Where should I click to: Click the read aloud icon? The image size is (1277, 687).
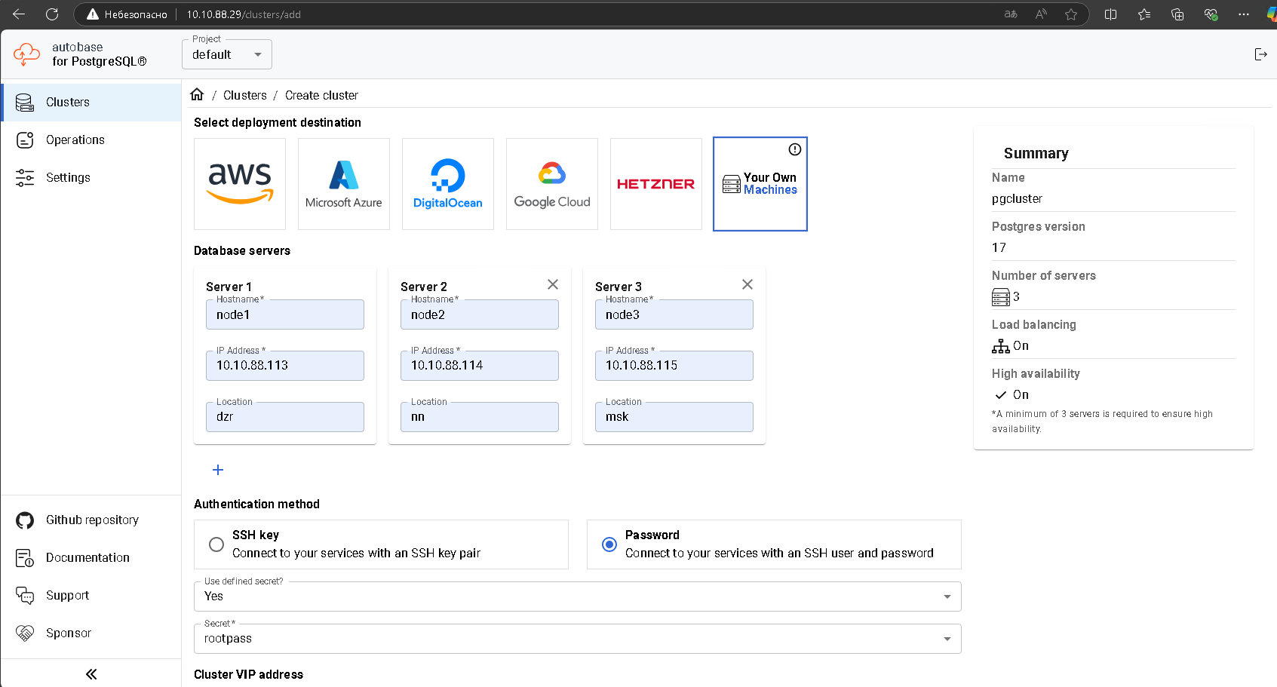point(1041,14)
